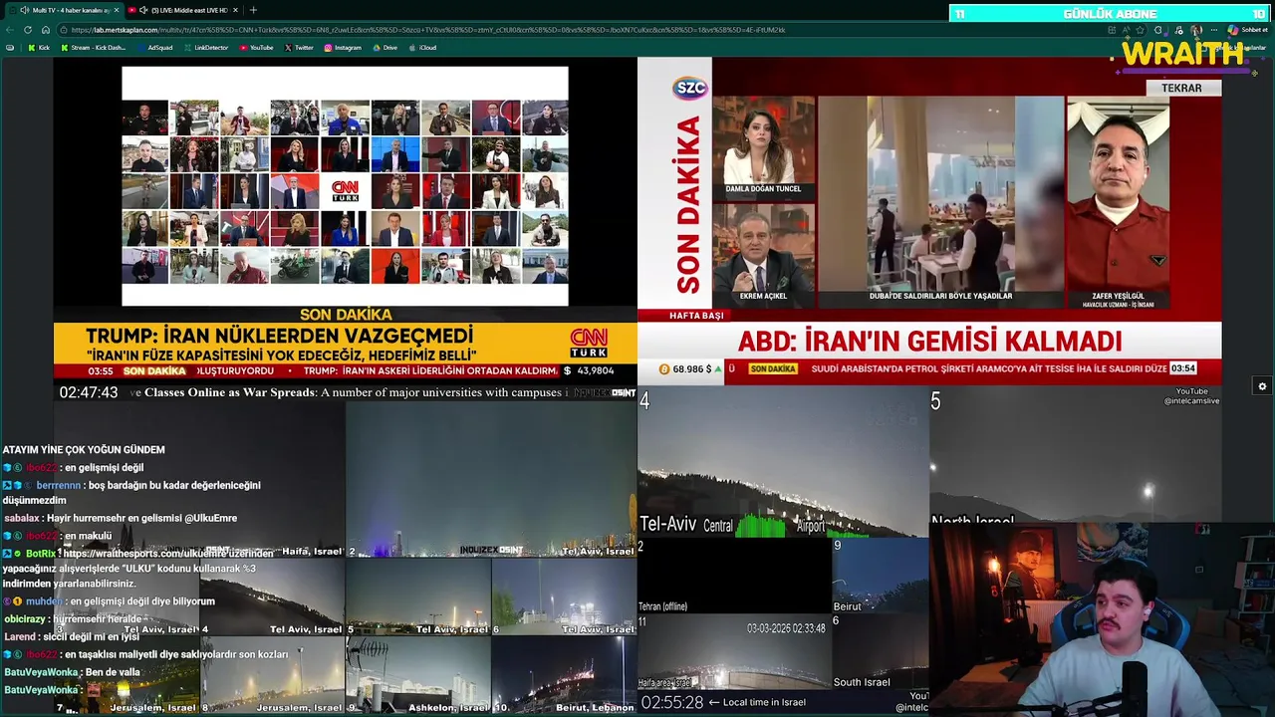The width and height of the screenshot is (1275, 717).
Task: Click the CNN Türk logo in yellow banner
Action: click(x=589, y=343)
